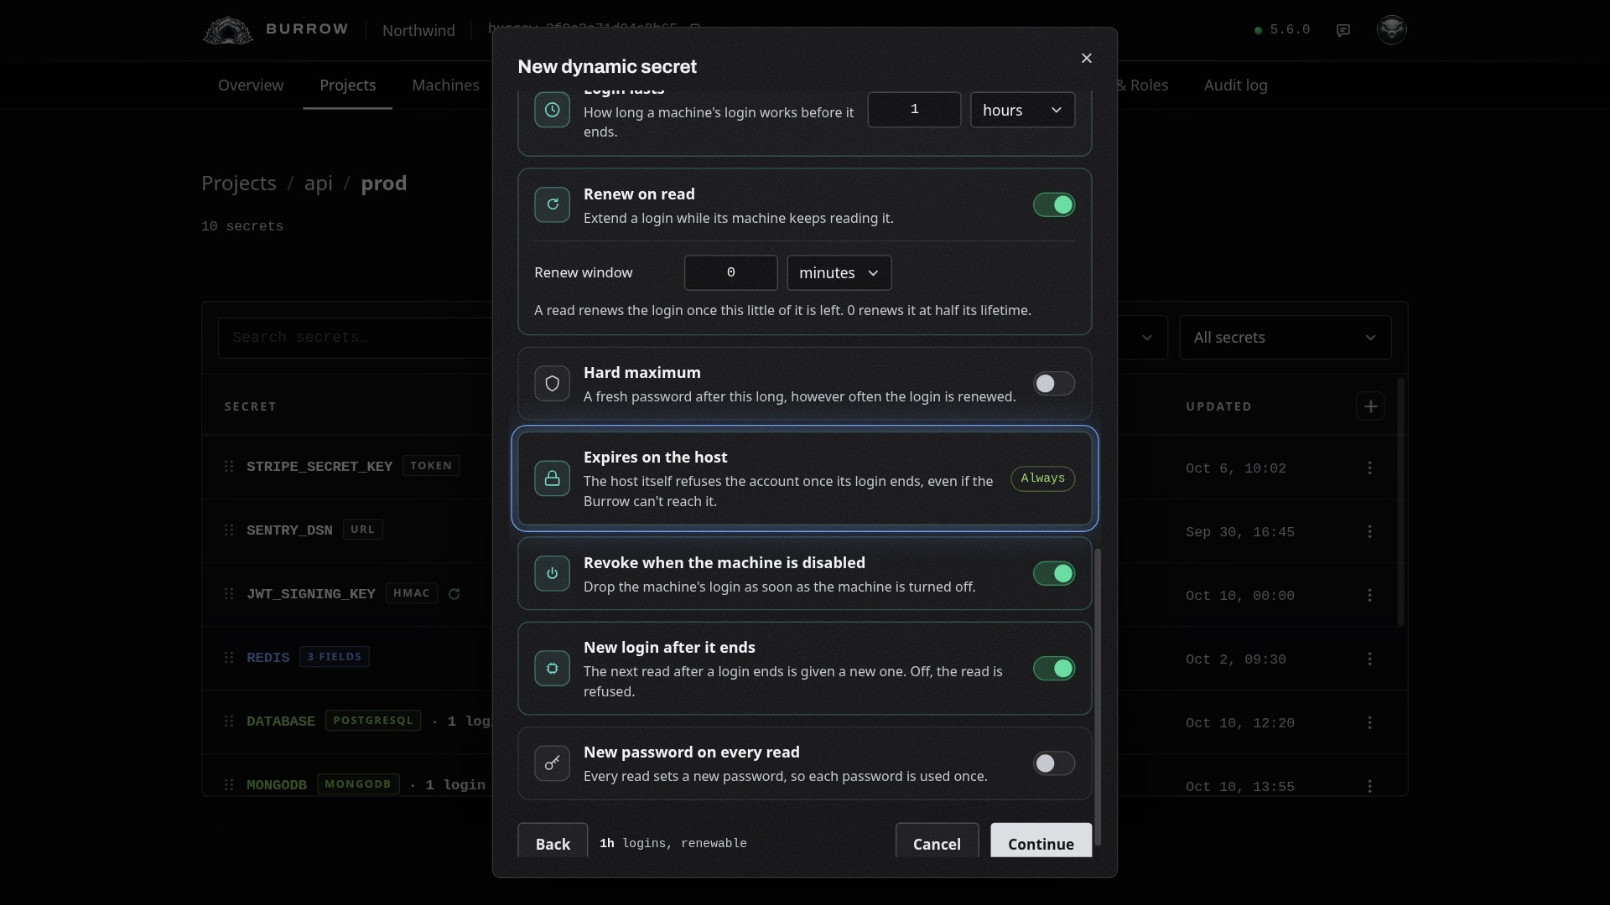Open the STRIPE_SECRET_KEY row options menu
The image size is (1610, 905).
[1370, 468]
